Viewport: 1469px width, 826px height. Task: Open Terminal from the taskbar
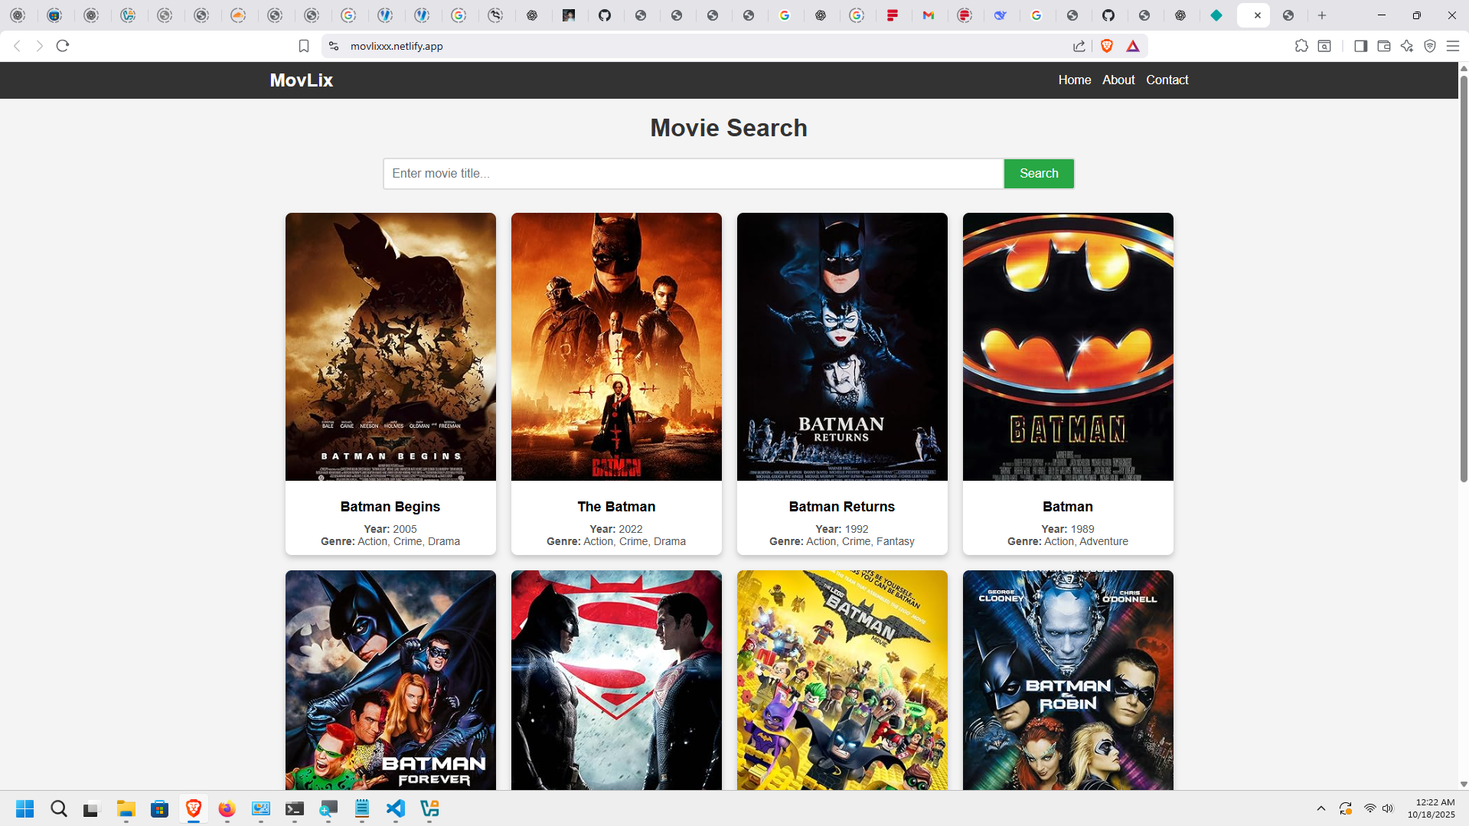click(295, 809)
